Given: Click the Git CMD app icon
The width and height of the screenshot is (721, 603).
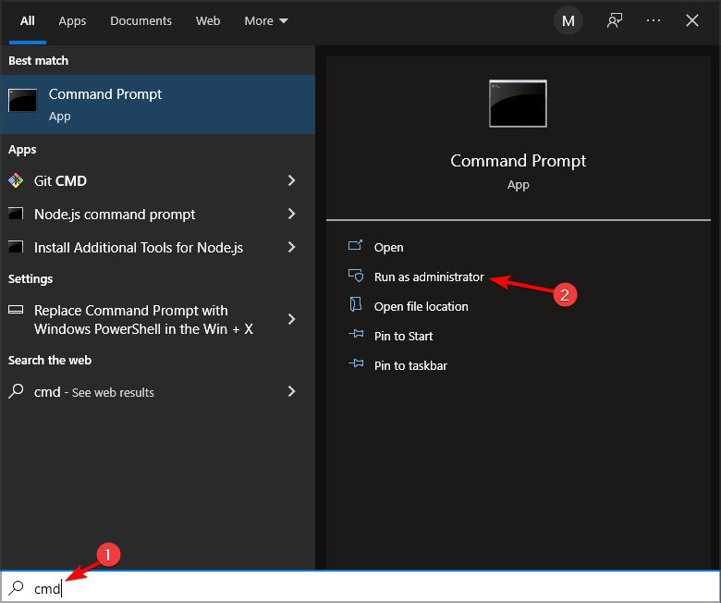Looking at the screenshot, I should point(16,180).
